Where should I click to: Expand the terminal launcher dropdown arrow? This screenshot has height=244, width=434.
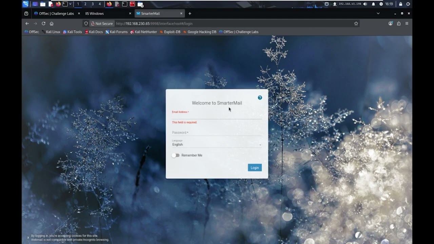click(70, 4)
